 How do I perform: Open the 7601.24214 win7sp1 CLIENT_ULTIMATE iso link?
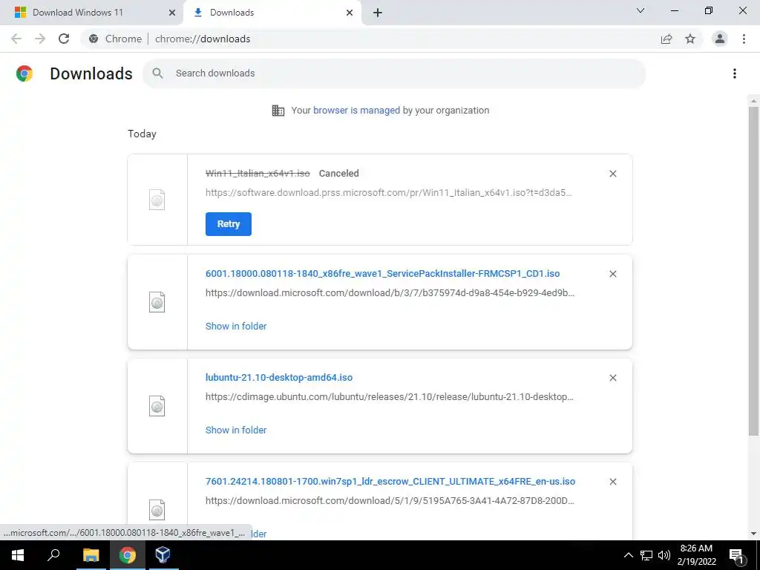tap(390, 481)
